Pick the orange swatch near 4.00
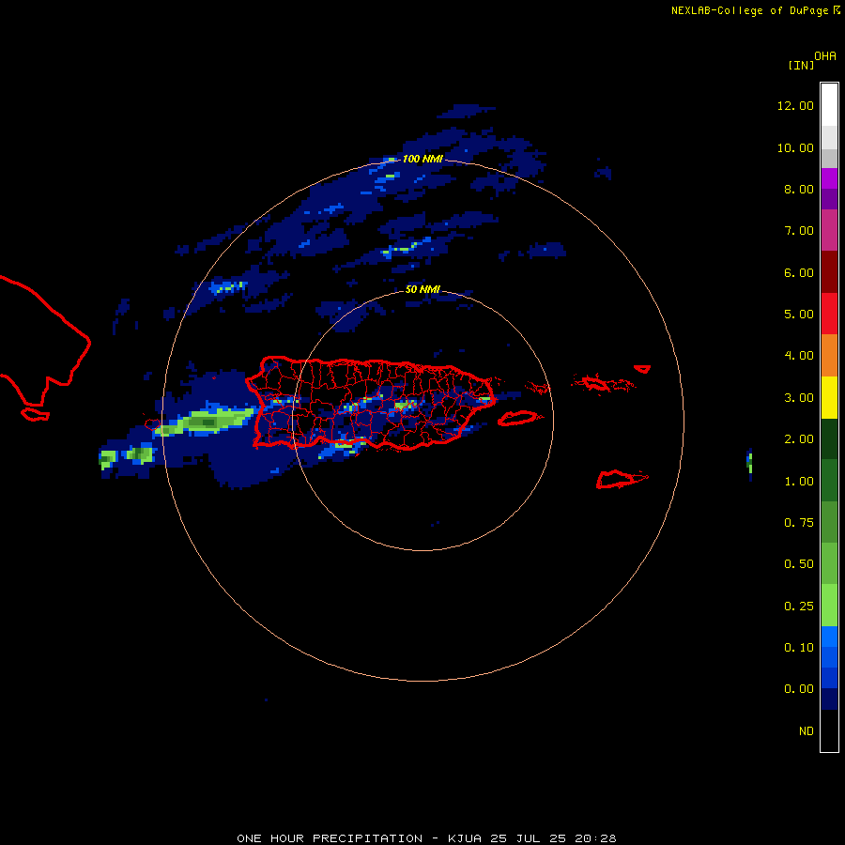Screen dimensions: 845x845 pos(829,355)
